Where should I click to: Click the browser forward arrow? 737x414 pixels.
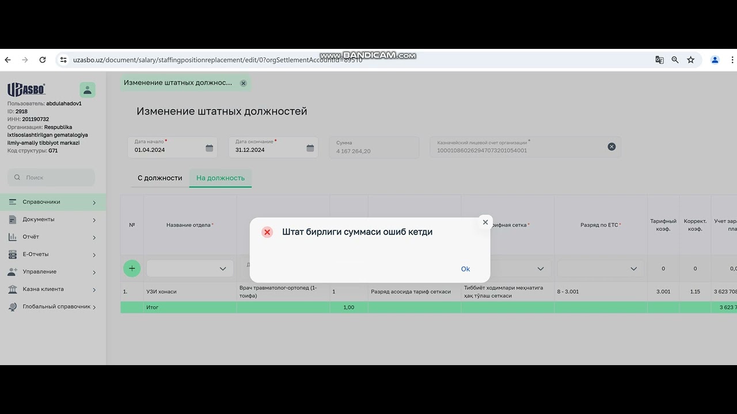point(25,60)
